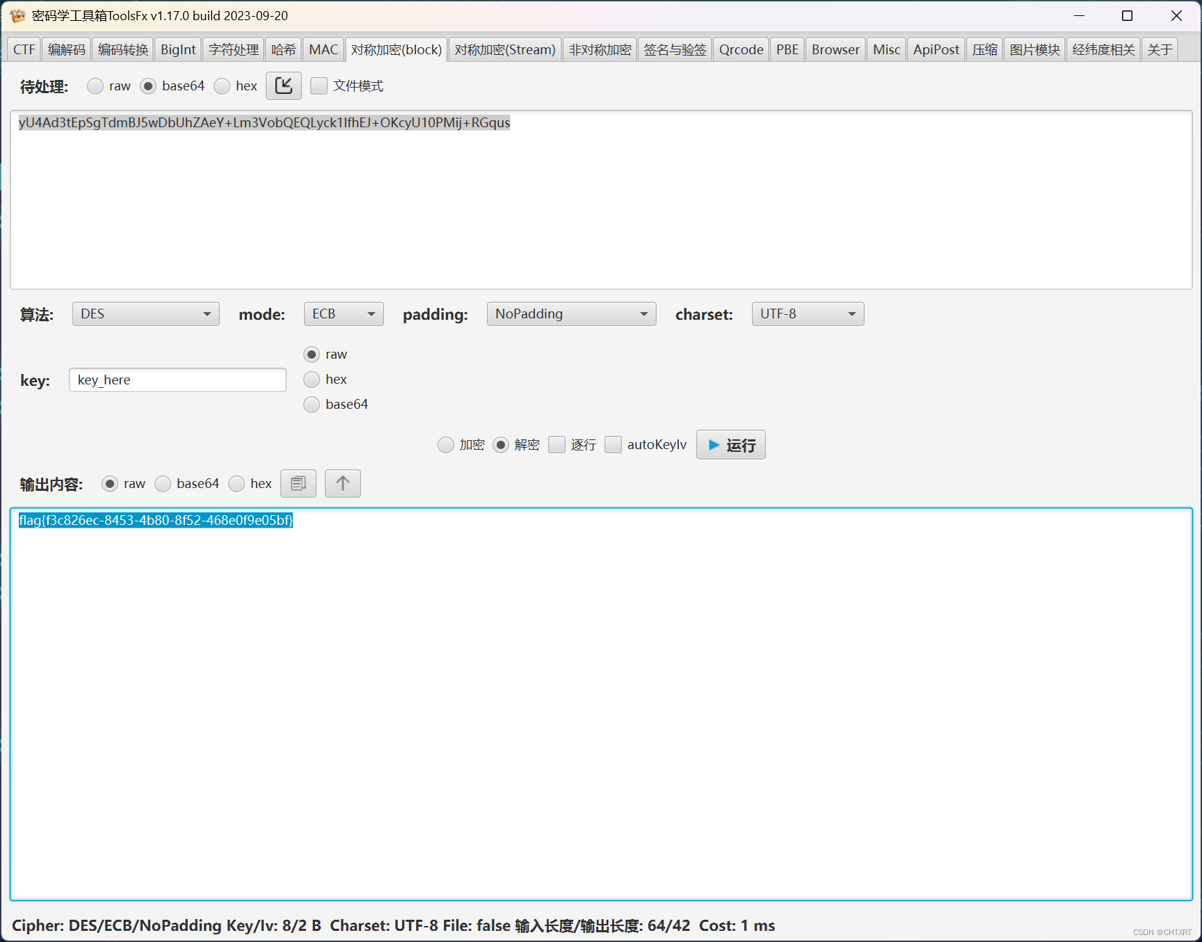Click the cipher status bar text

tap(394, 925)
